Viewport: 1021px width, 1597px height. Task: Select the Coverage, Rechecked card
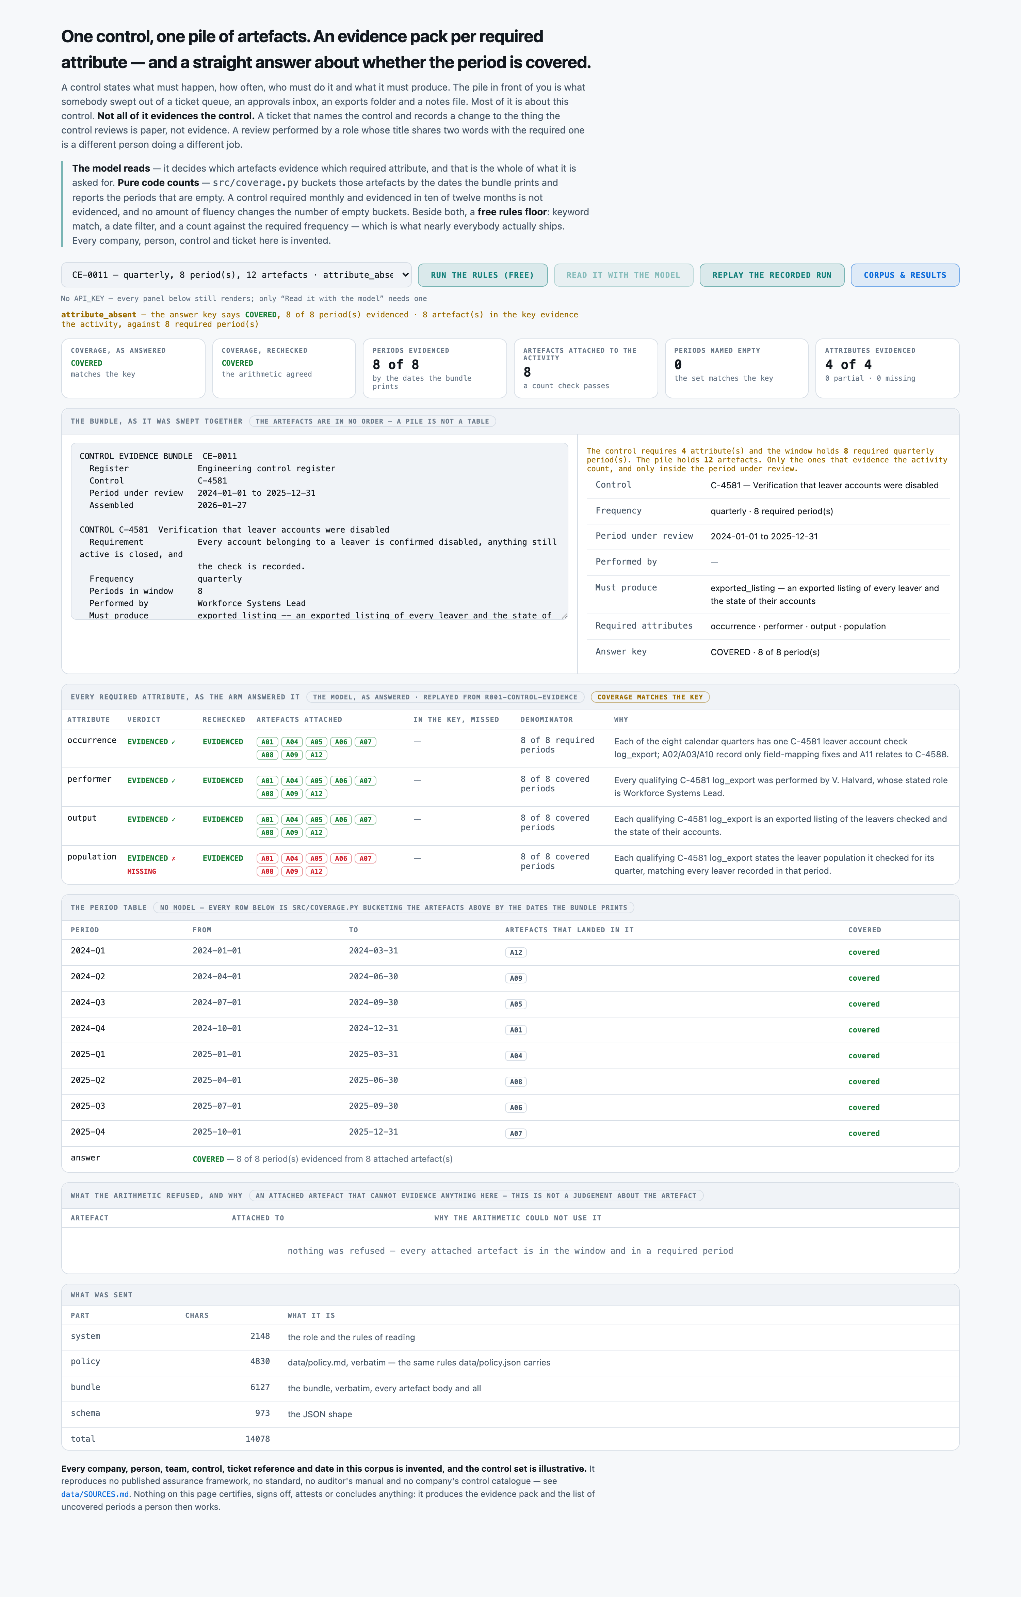[284, 368]
